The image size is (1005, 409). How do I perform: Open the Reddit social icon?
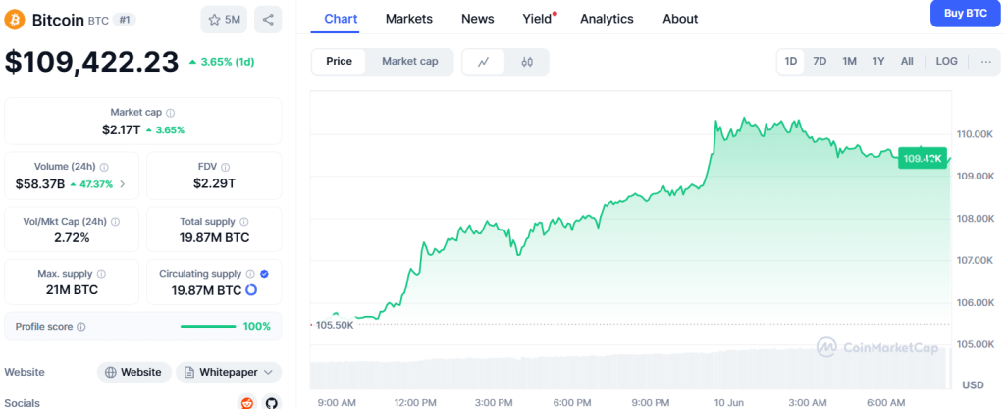click(x=246, y=402)
